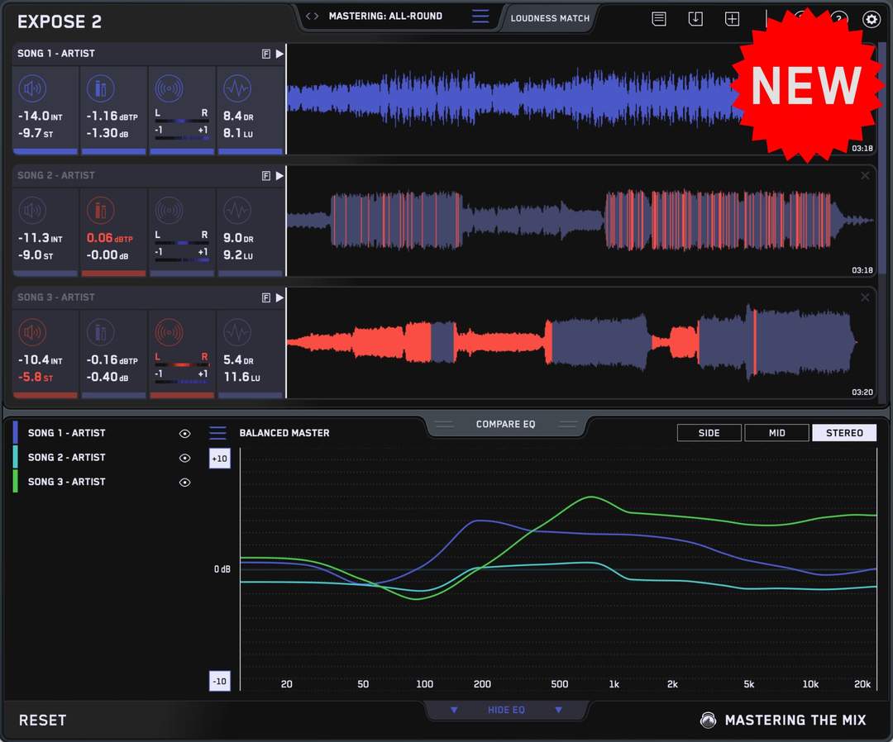Click the dynamic range waveform icon for Song 1

236,88
